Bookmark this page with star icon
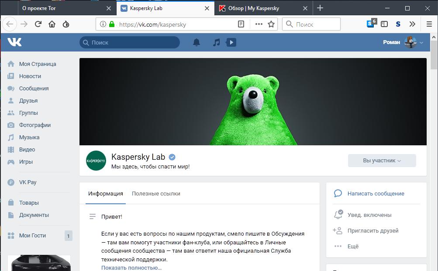438x271 pixels. 271,24
